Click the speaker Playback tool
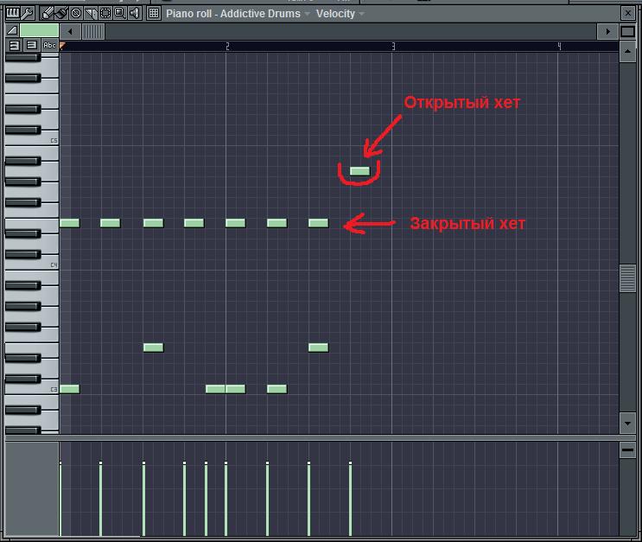The height and width of the screenshot is (542, 642). [135, 13]
